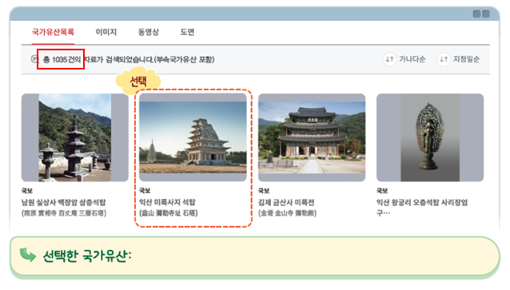Select 익산 왕궁리 오층석탑 사리장엄구 title
Screen dimensions: 510x290
[422, 208]
